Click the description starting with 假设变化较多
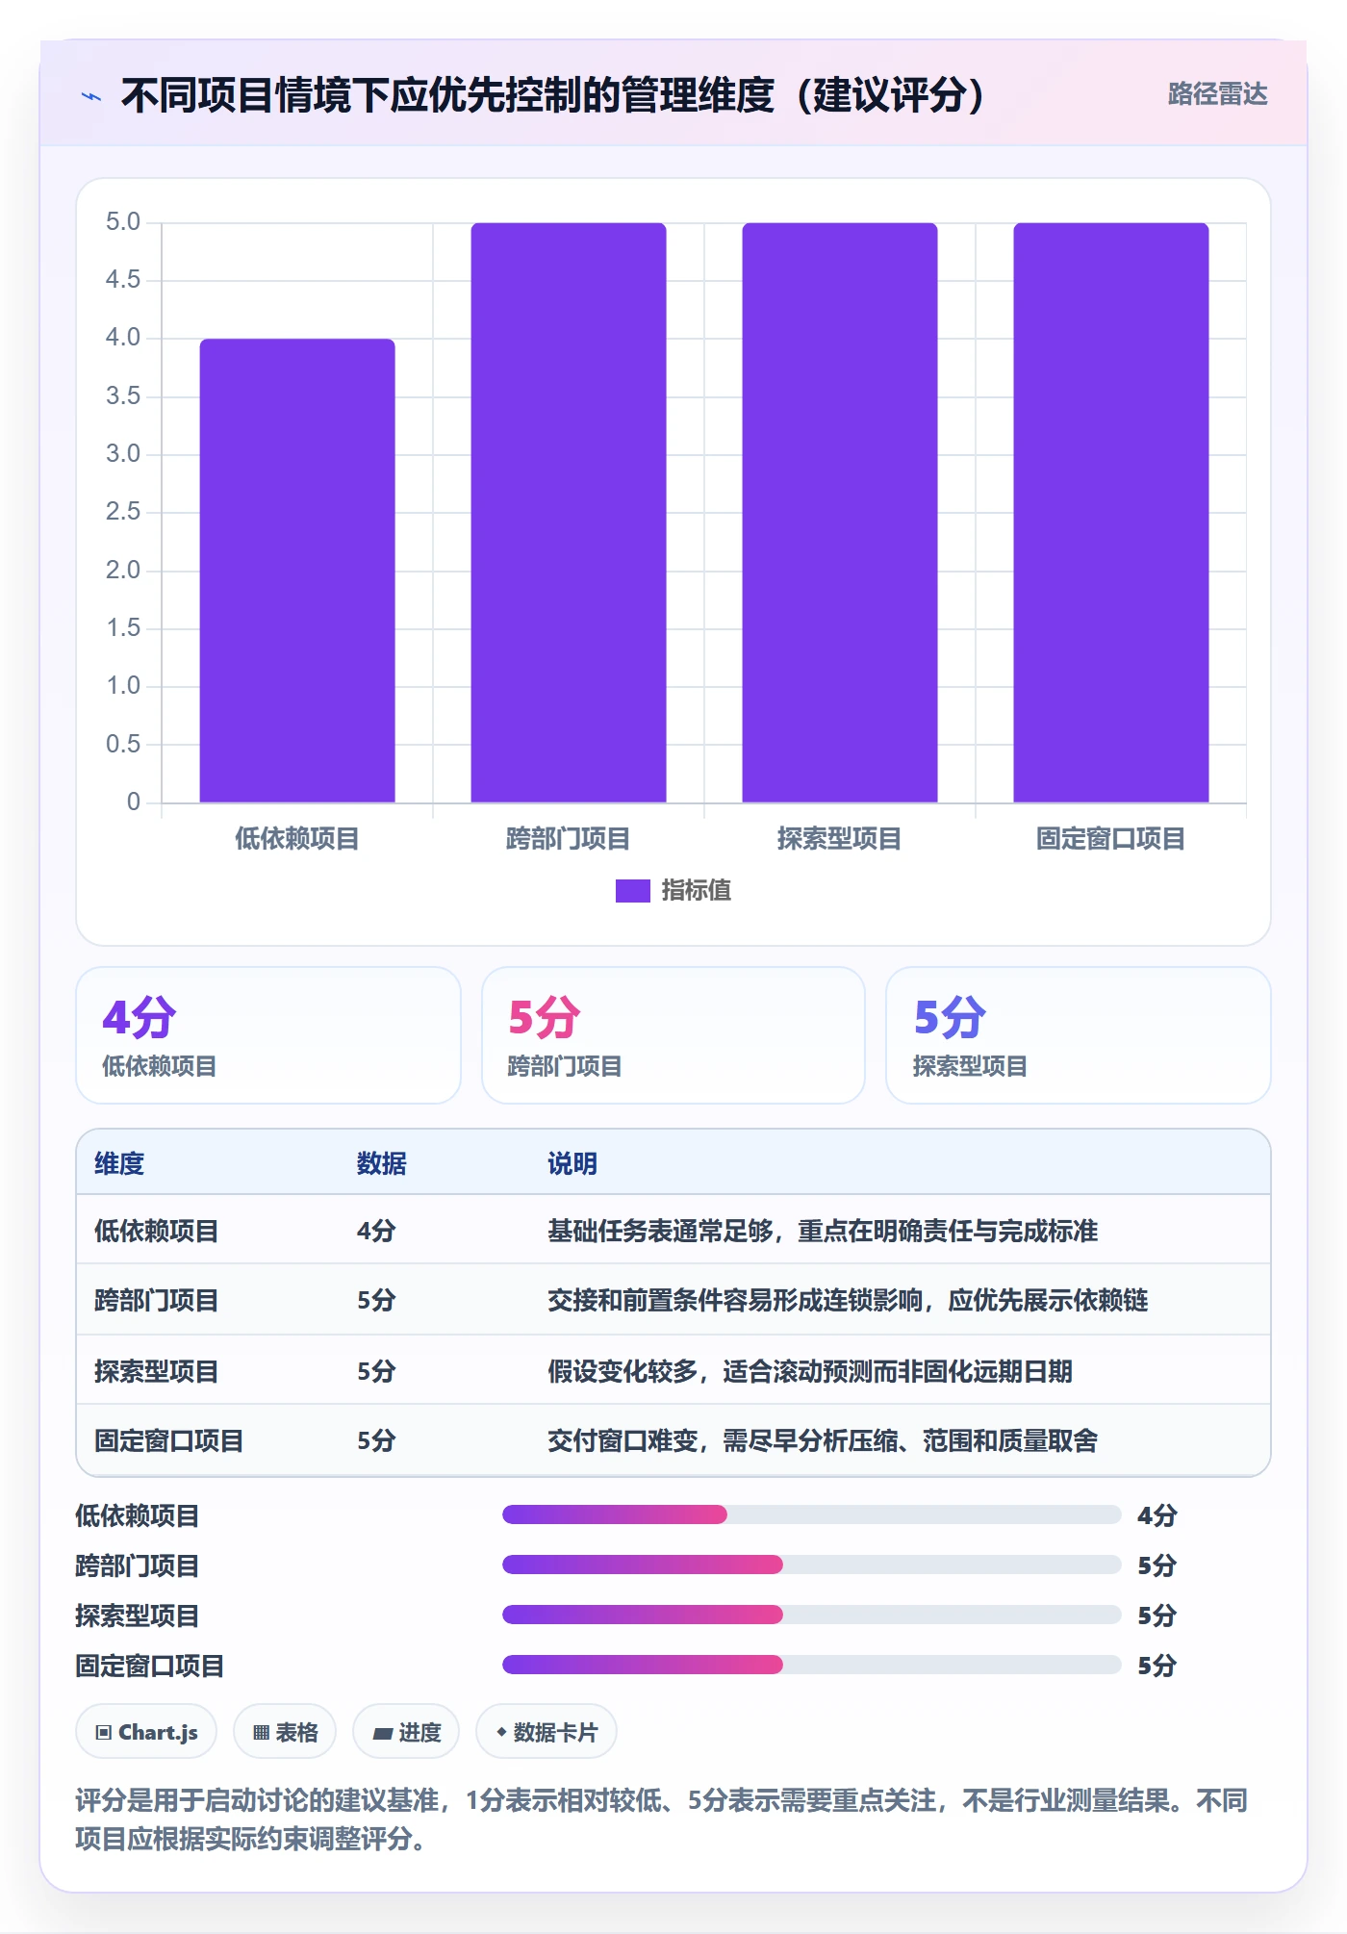The width and height of the screenshot is (1347, 1934). click(810, 1371)
